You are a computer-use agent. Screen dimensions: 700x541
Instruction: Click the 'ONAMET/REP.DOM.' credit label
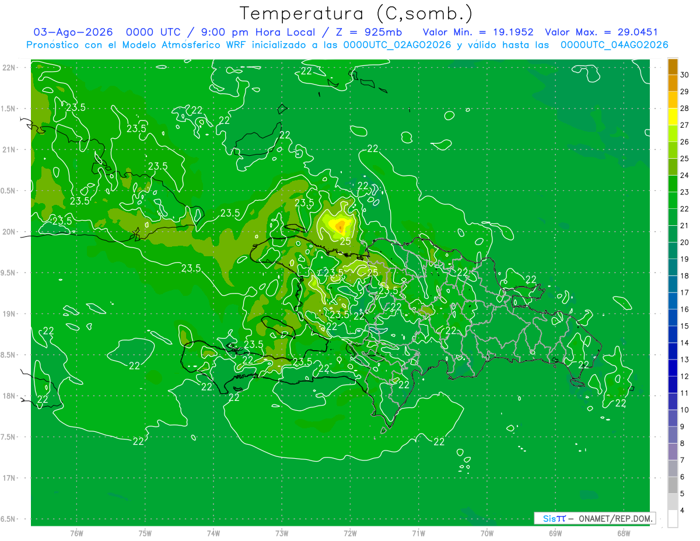615,518
